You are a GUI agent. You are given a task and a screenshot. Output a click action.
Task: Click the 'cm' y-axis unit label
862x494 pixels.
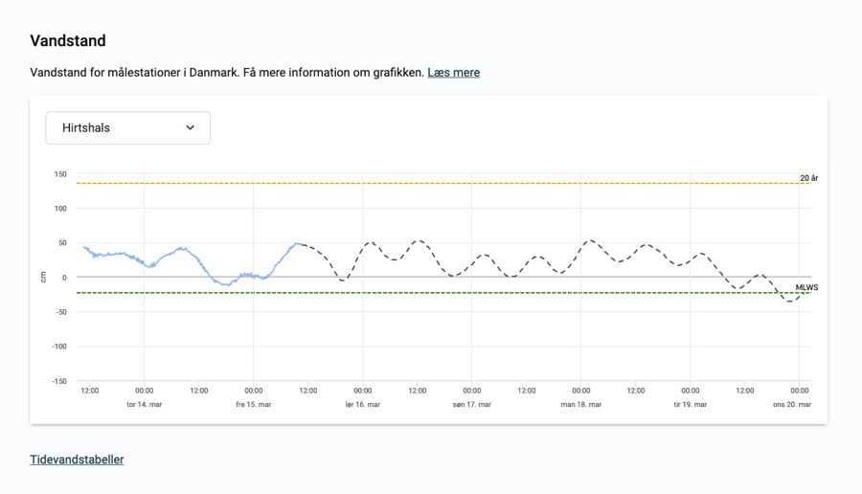(x=43, y=277)
